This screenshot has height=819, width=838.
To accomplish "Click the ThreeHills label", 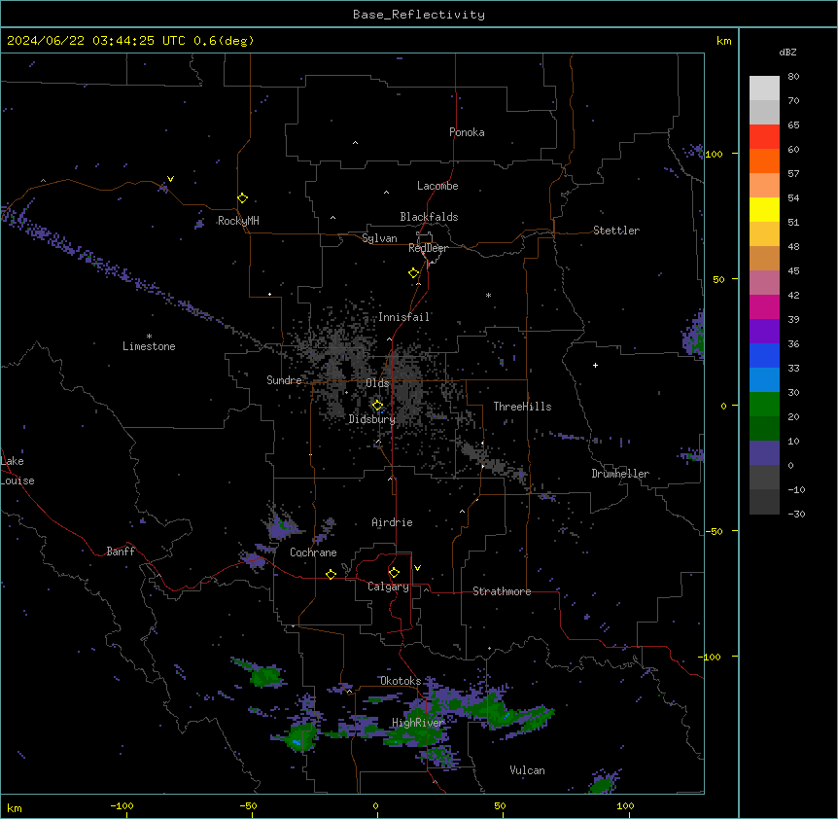I will coord(522,407).
